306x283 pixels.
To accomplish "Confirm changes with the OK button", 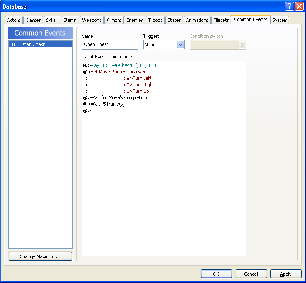I will (216, 274).
